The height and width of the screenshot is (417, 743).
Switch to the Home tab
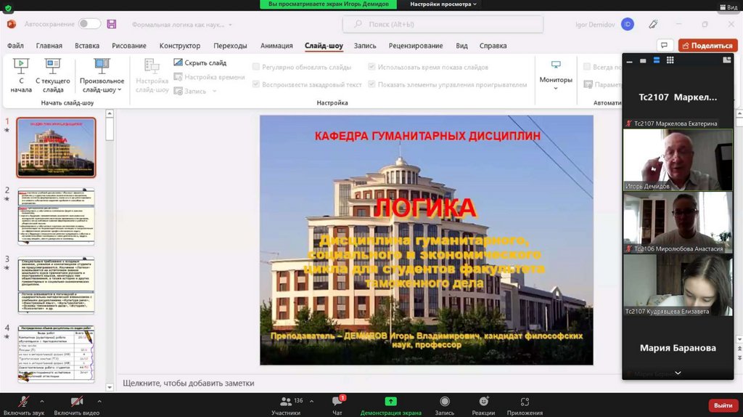pos(49,46)
